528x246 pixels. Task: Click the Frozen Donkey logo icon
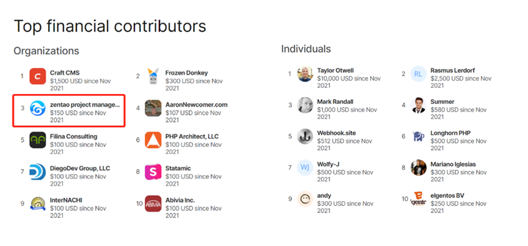point(153,76)
